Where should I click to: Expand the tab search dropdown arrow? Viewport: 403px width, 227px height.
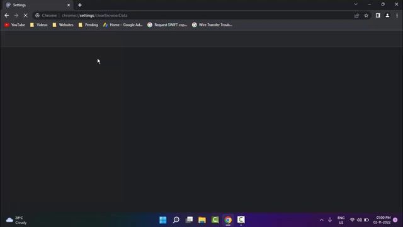coord(356,4)
